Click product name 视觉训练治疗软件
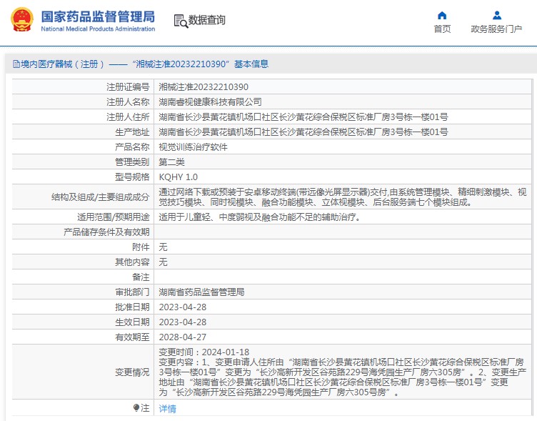Screen dimensions: 537x421 coord(193,147)
